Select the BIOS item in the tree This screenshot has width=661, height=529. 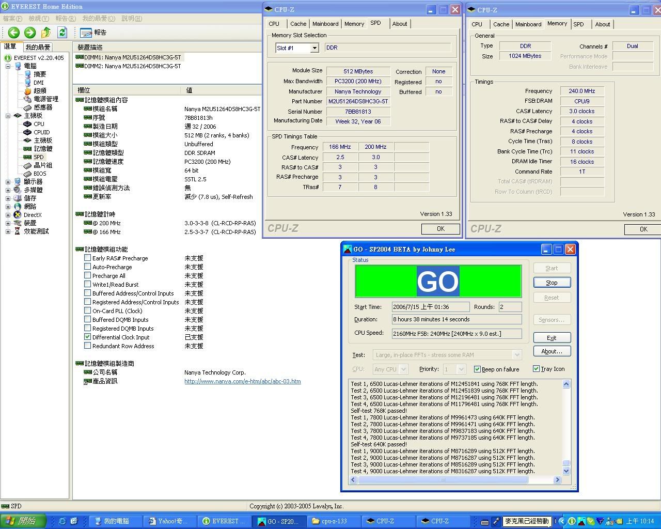pos(40,174)
